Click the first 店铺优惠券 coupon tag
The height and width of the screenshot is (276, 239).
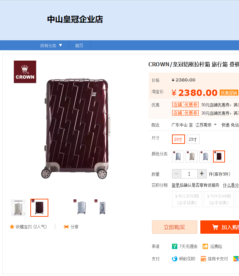(185, 105)
